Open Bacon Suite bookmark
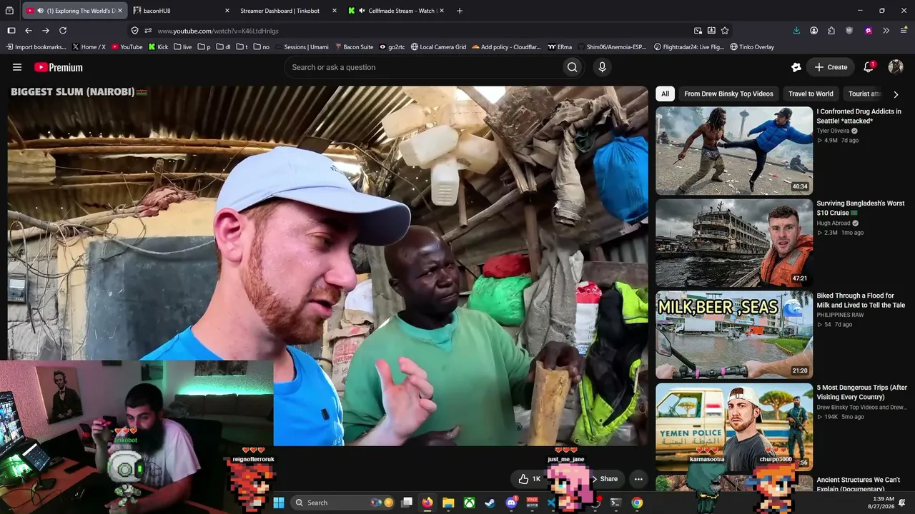Image resolution: width=915 pixels, height=514 pixels. [354, 47]
